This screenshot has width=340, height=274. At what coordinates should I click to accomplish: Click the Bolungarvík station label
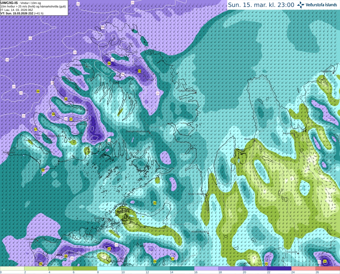[x=79, y=65]
